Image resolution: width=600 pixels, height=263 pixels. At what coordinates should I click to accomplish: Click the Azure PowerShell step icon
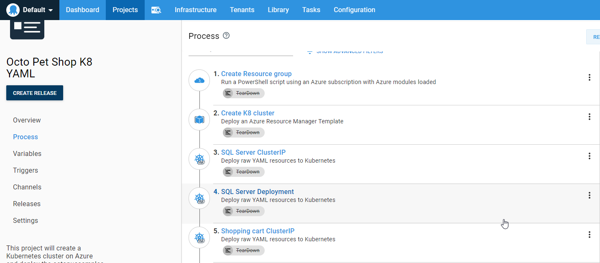tap(199, 80)
